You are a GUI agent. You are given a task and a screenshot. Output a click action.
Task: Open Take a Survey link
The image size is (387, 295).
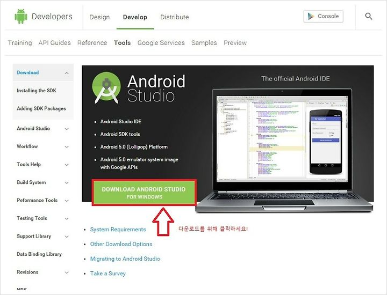108,274
